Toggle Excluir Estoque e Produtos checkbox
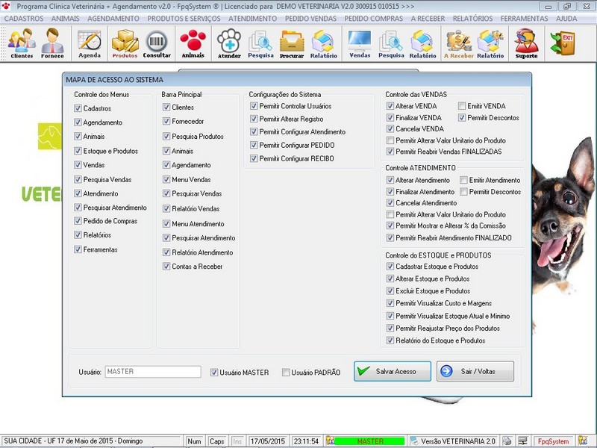The height and width of the screenshot is (448, 597). pos(390,290)
